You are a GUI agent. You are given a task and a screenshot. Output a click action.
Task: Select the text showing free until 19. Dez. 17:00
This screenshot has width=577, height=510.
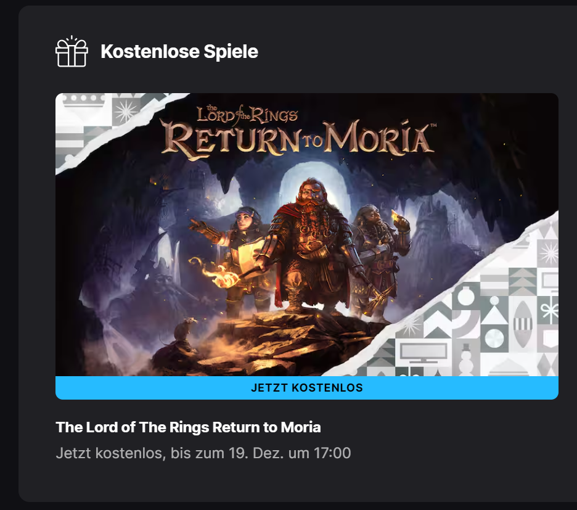[x=203, y=453]
